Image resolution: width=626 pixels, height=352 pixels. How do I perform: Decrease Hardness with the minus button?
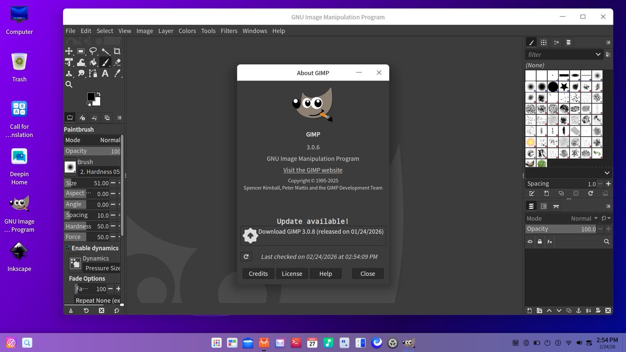(113, 226)
